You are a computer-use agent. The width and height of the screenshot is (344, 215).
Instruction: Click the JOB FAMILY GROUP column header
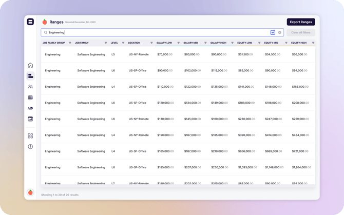pyautogui.click(x=54, y=43)
